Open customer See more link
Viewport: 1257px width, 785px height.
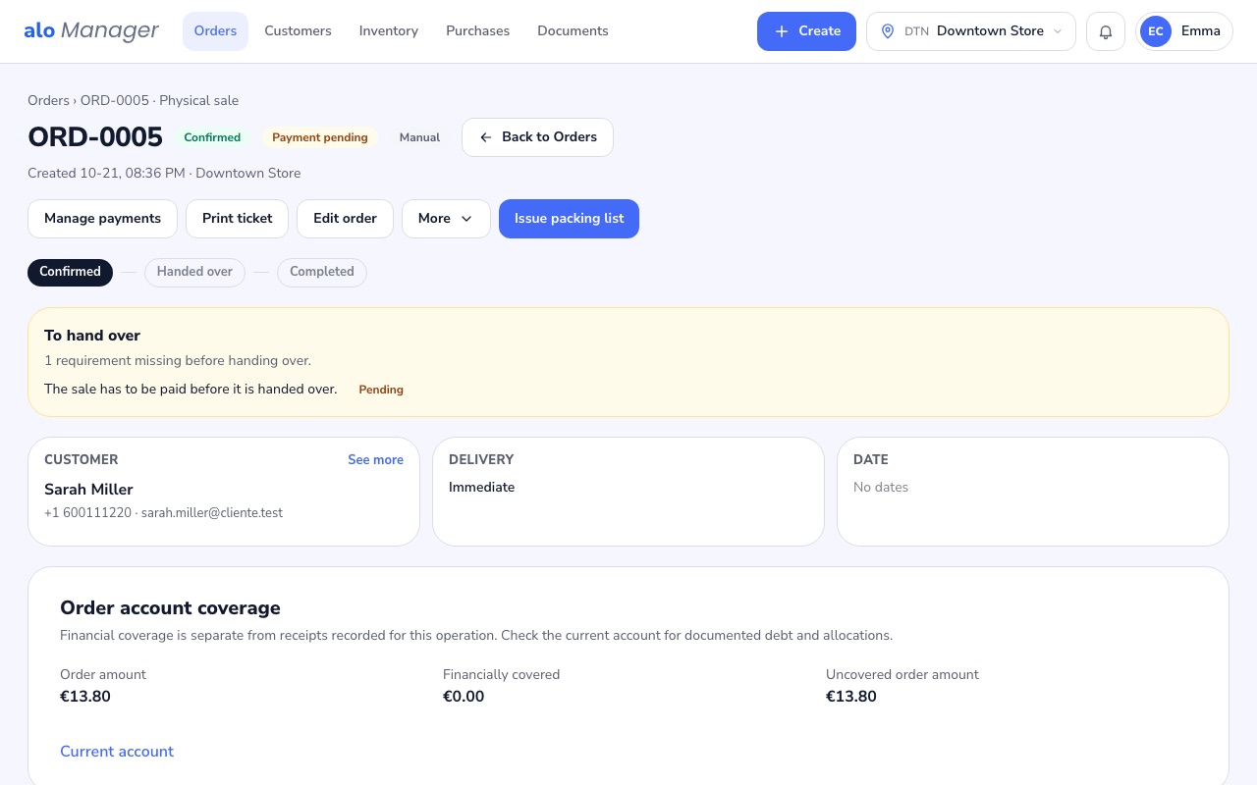pos(375,459)
